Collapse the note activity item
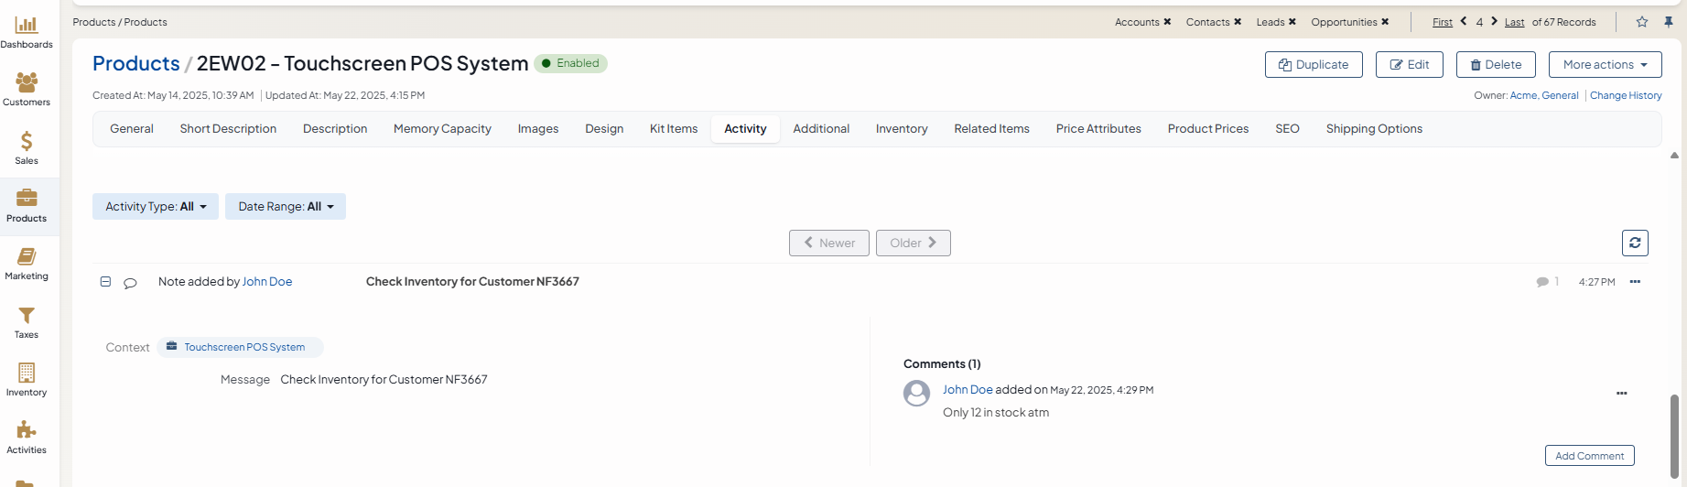This screenshot has width=1687, height=487. [106, 282]
